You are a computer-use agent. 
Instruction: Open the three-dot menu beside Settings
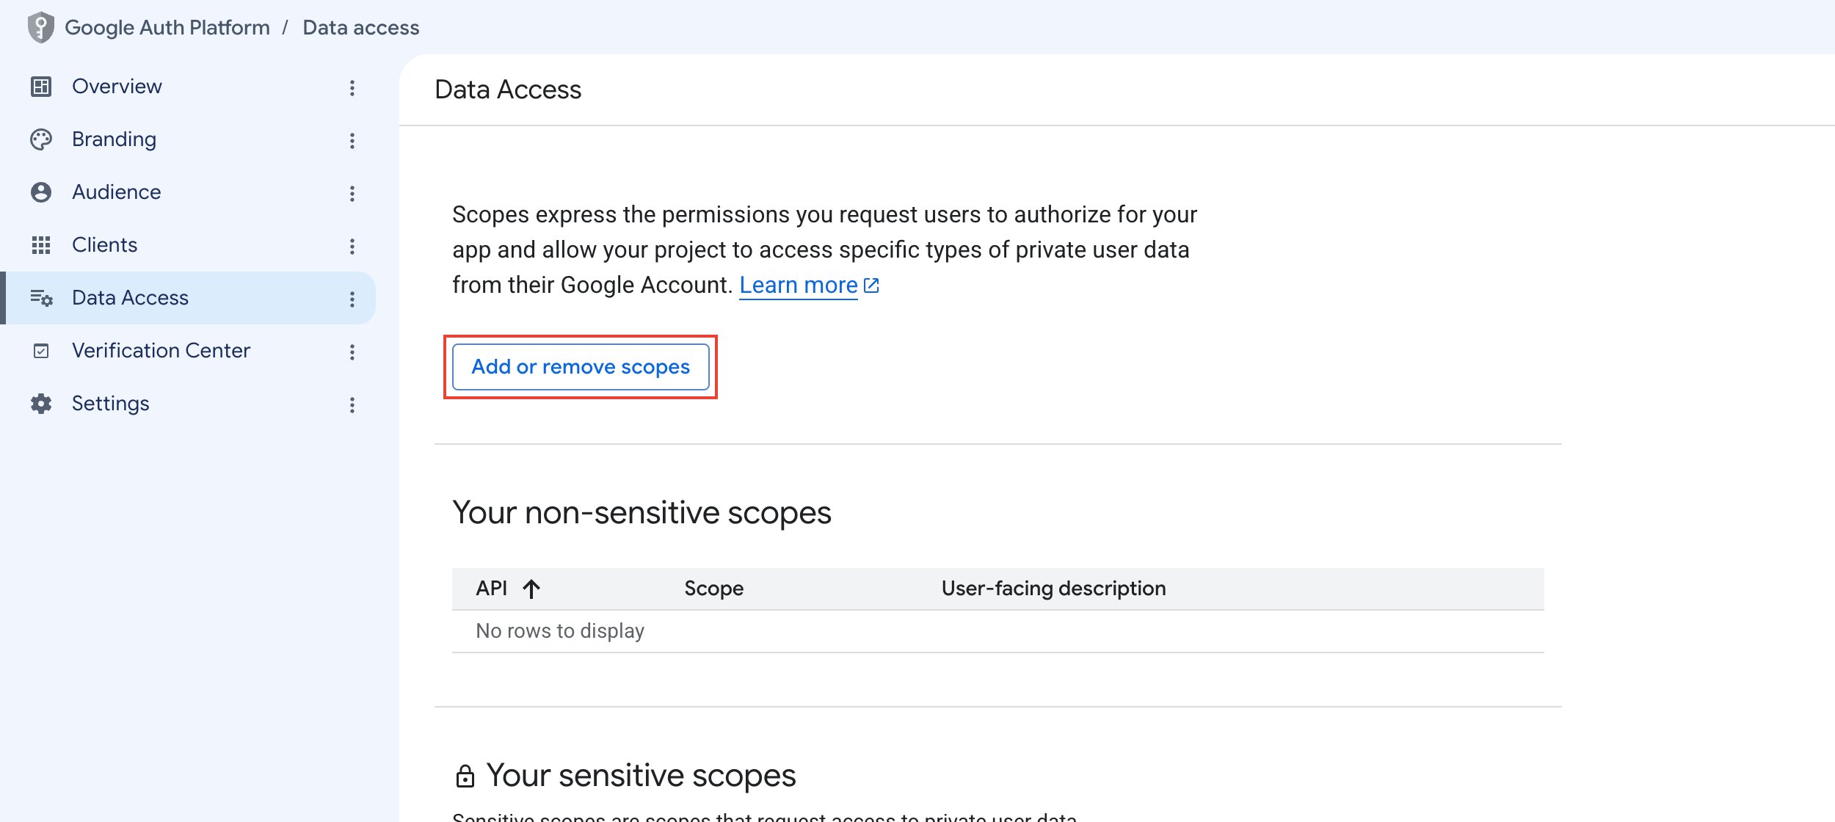(352, 405)
